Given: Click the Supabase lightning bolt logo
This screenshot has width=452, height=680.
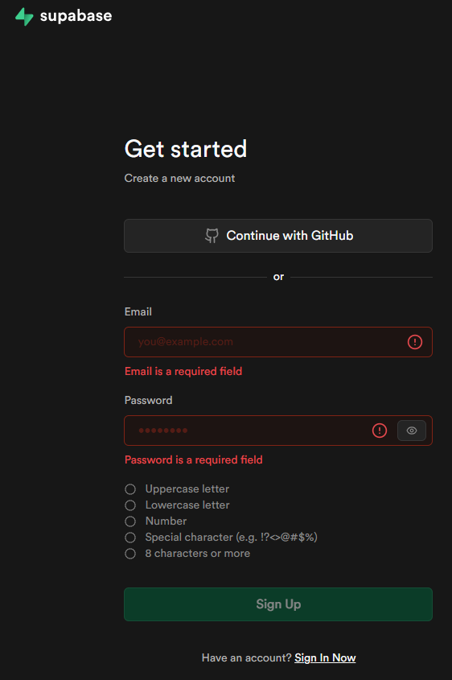Looking at the screenshot, I should 24,16.
